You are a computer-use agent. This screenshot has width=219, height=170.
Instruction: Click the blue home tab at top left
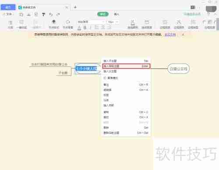pos(8,7)
